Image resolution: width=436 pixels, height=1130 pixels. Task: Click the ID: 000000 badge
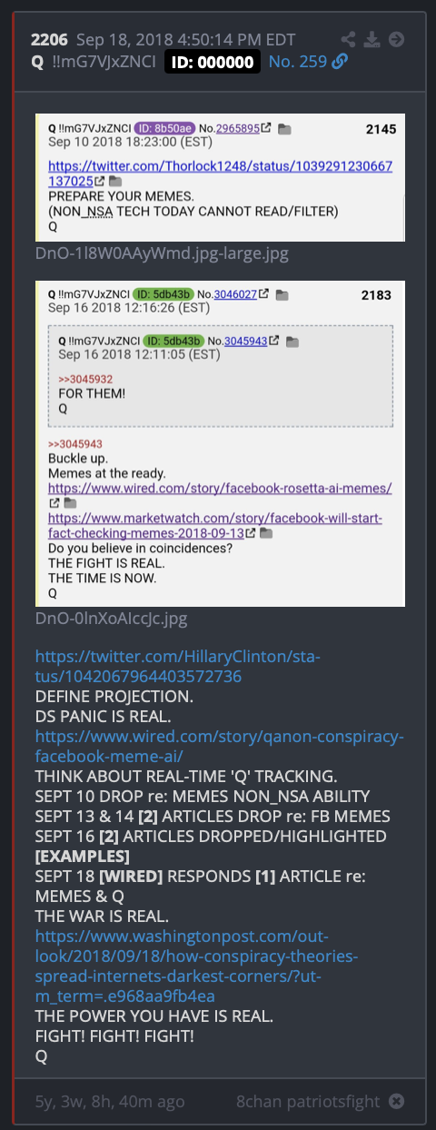[213, 62]
